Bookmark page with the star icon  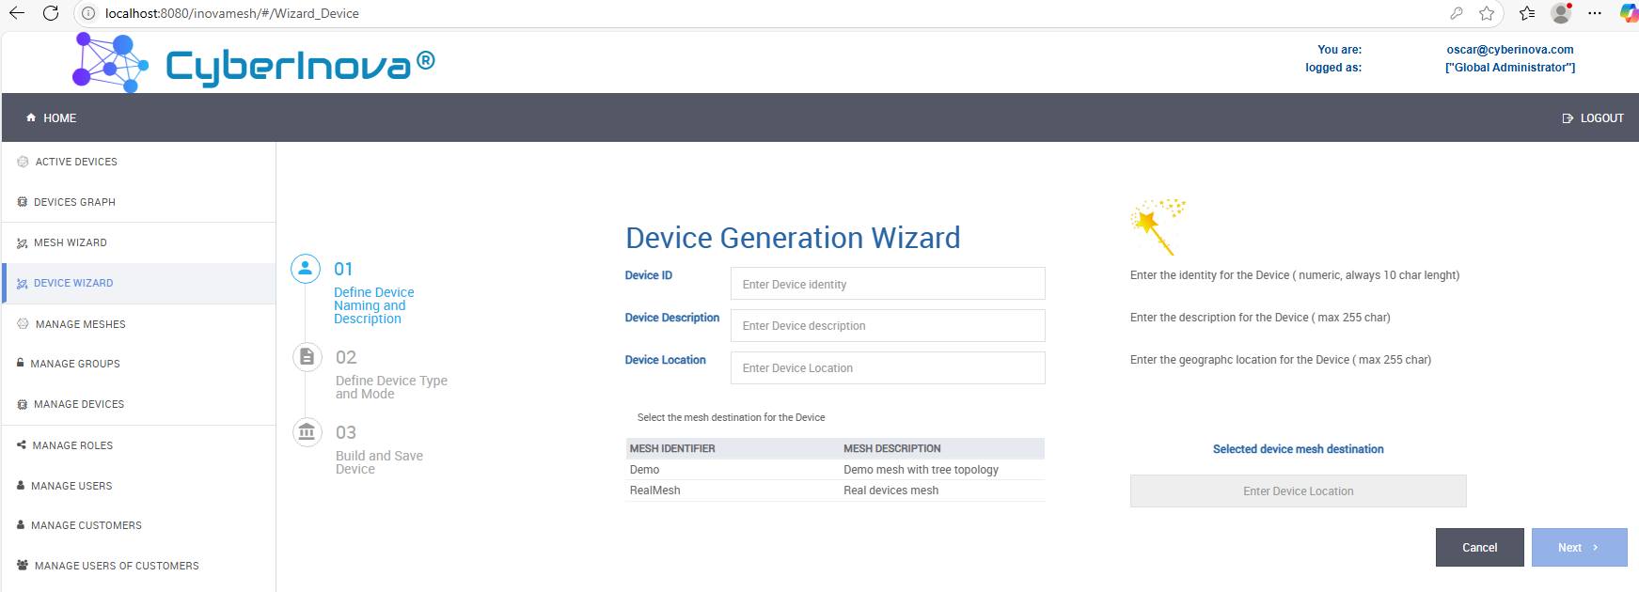[1487, 13]
